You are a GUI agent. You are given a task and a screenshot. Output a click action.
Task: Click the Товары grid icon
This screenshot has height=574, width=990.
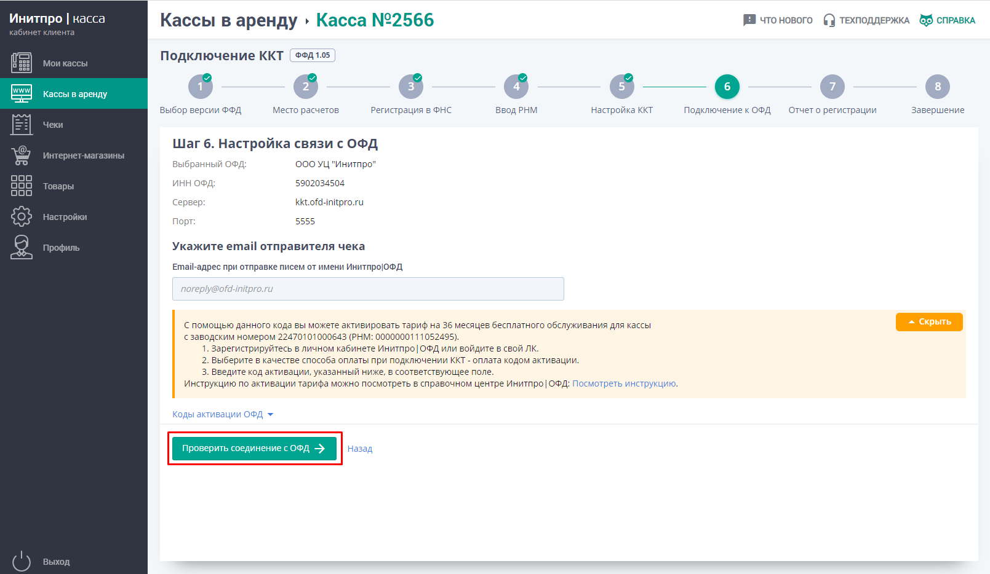(x=22, y=186)
